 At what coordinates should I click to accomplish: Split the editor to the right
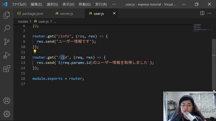click(202, 13)
